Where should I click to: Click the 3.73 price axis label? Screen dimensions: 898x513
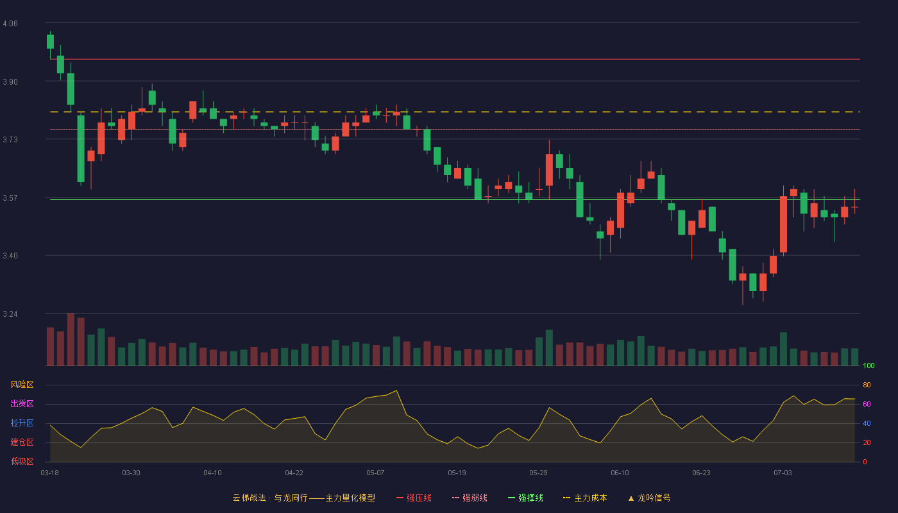pyautogui.click(x=10, y=140)
